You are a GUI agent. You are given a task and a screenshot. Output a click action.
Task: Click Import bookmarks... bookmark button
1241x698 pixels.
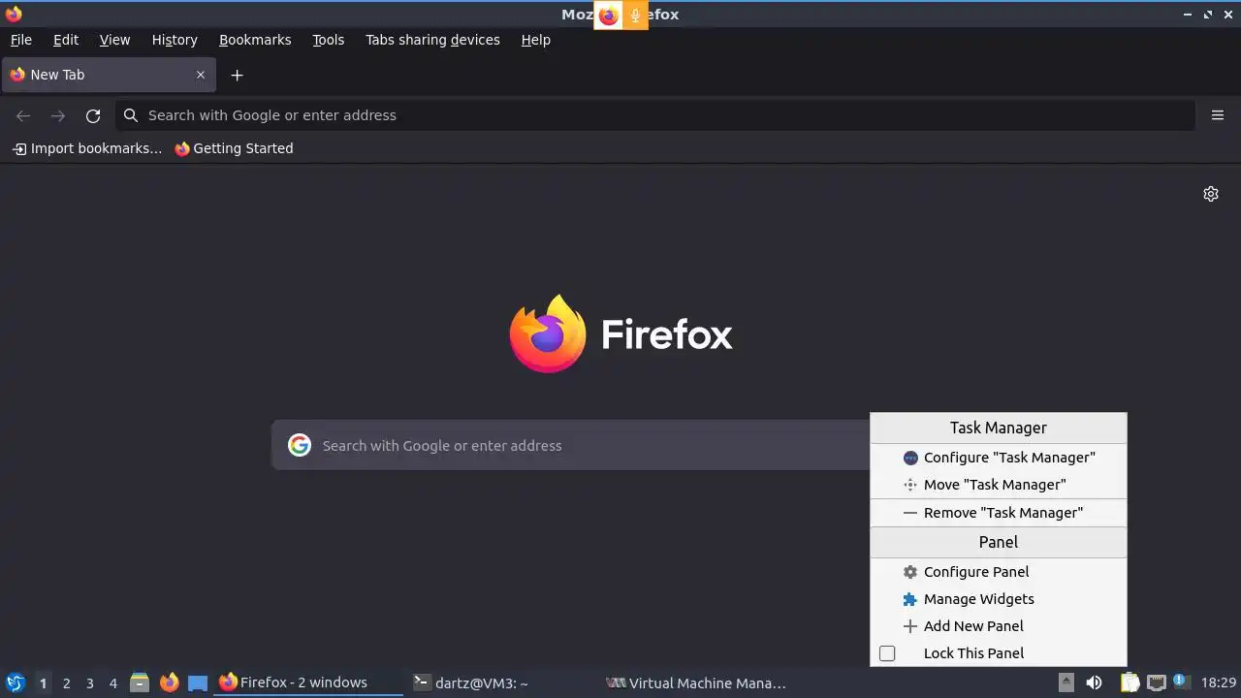[x=87, y=148]
